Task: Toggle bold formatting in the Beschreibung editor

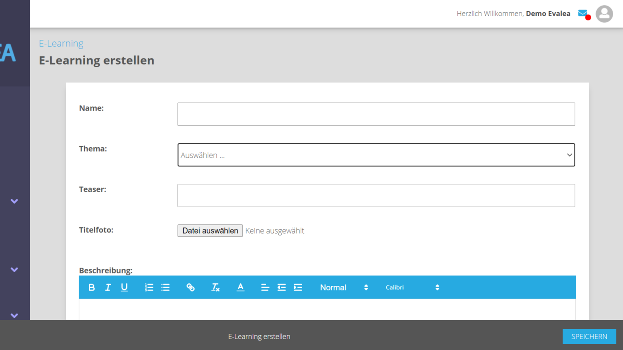Action: [x=91, y=287]
